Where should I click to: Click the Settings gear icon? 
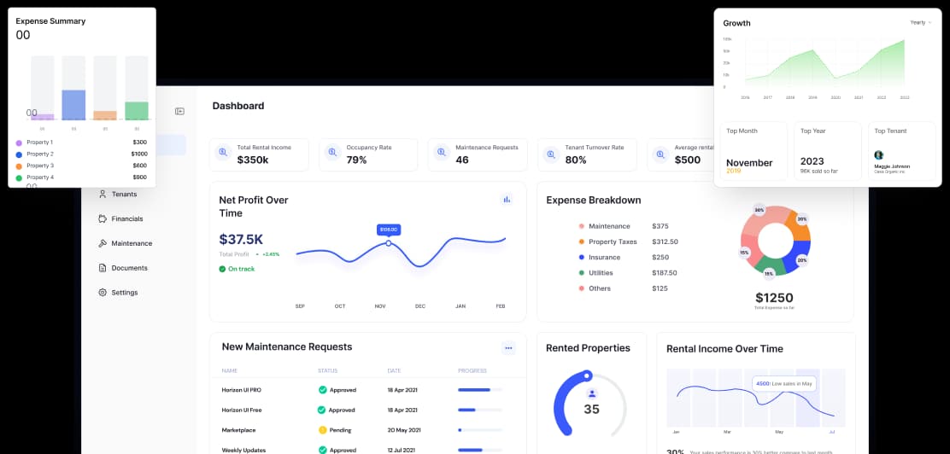(x=103, y=293)
